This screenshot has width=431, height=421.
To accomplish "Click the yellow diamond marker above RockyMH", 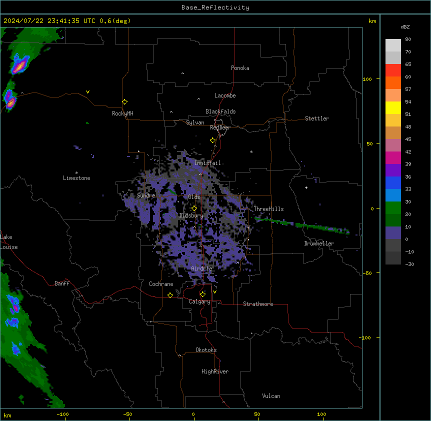I will 125,102.
